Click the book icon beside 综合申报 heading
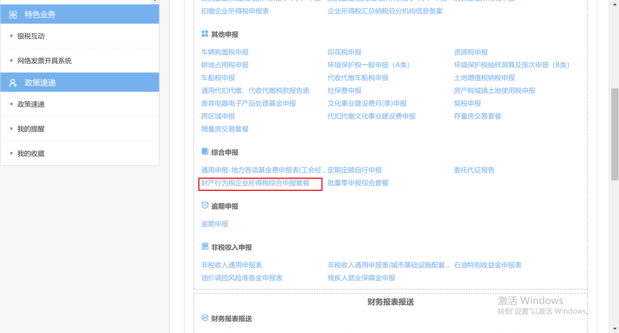The height and width of the screenshot is (333, 619). pos(205,151)
